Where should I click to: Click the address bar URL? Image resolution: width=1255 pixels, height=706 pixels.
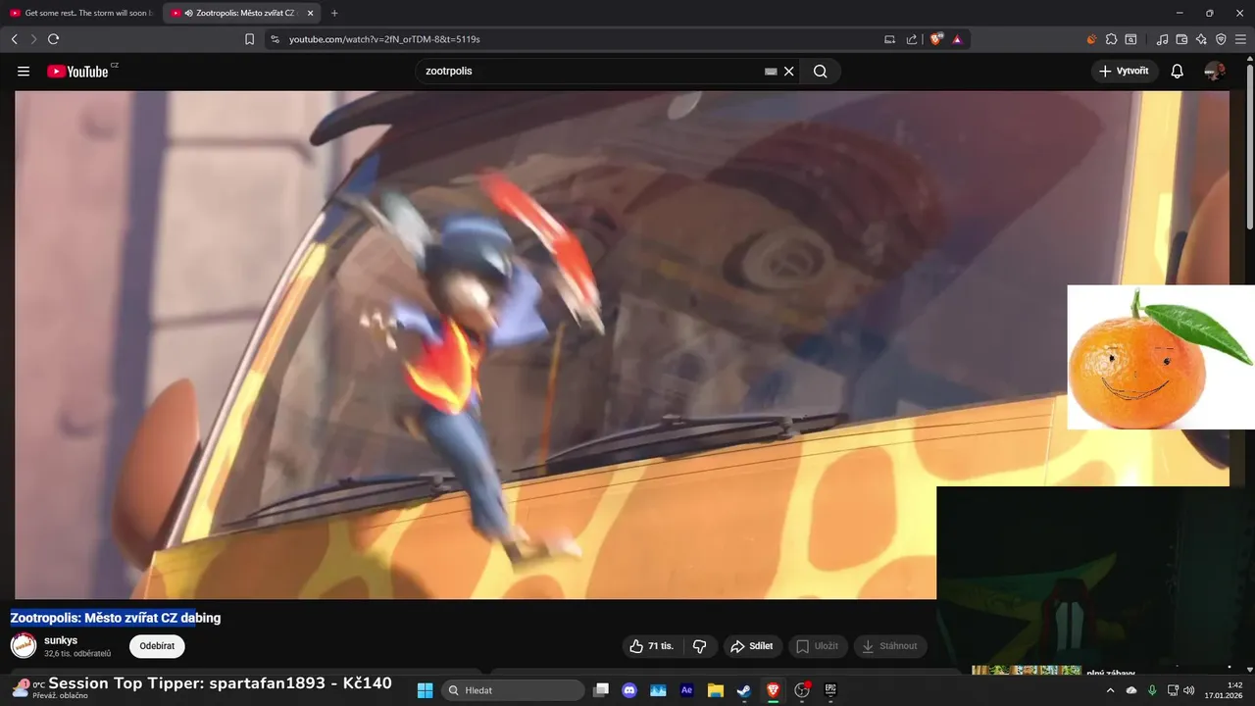[384, 39]
